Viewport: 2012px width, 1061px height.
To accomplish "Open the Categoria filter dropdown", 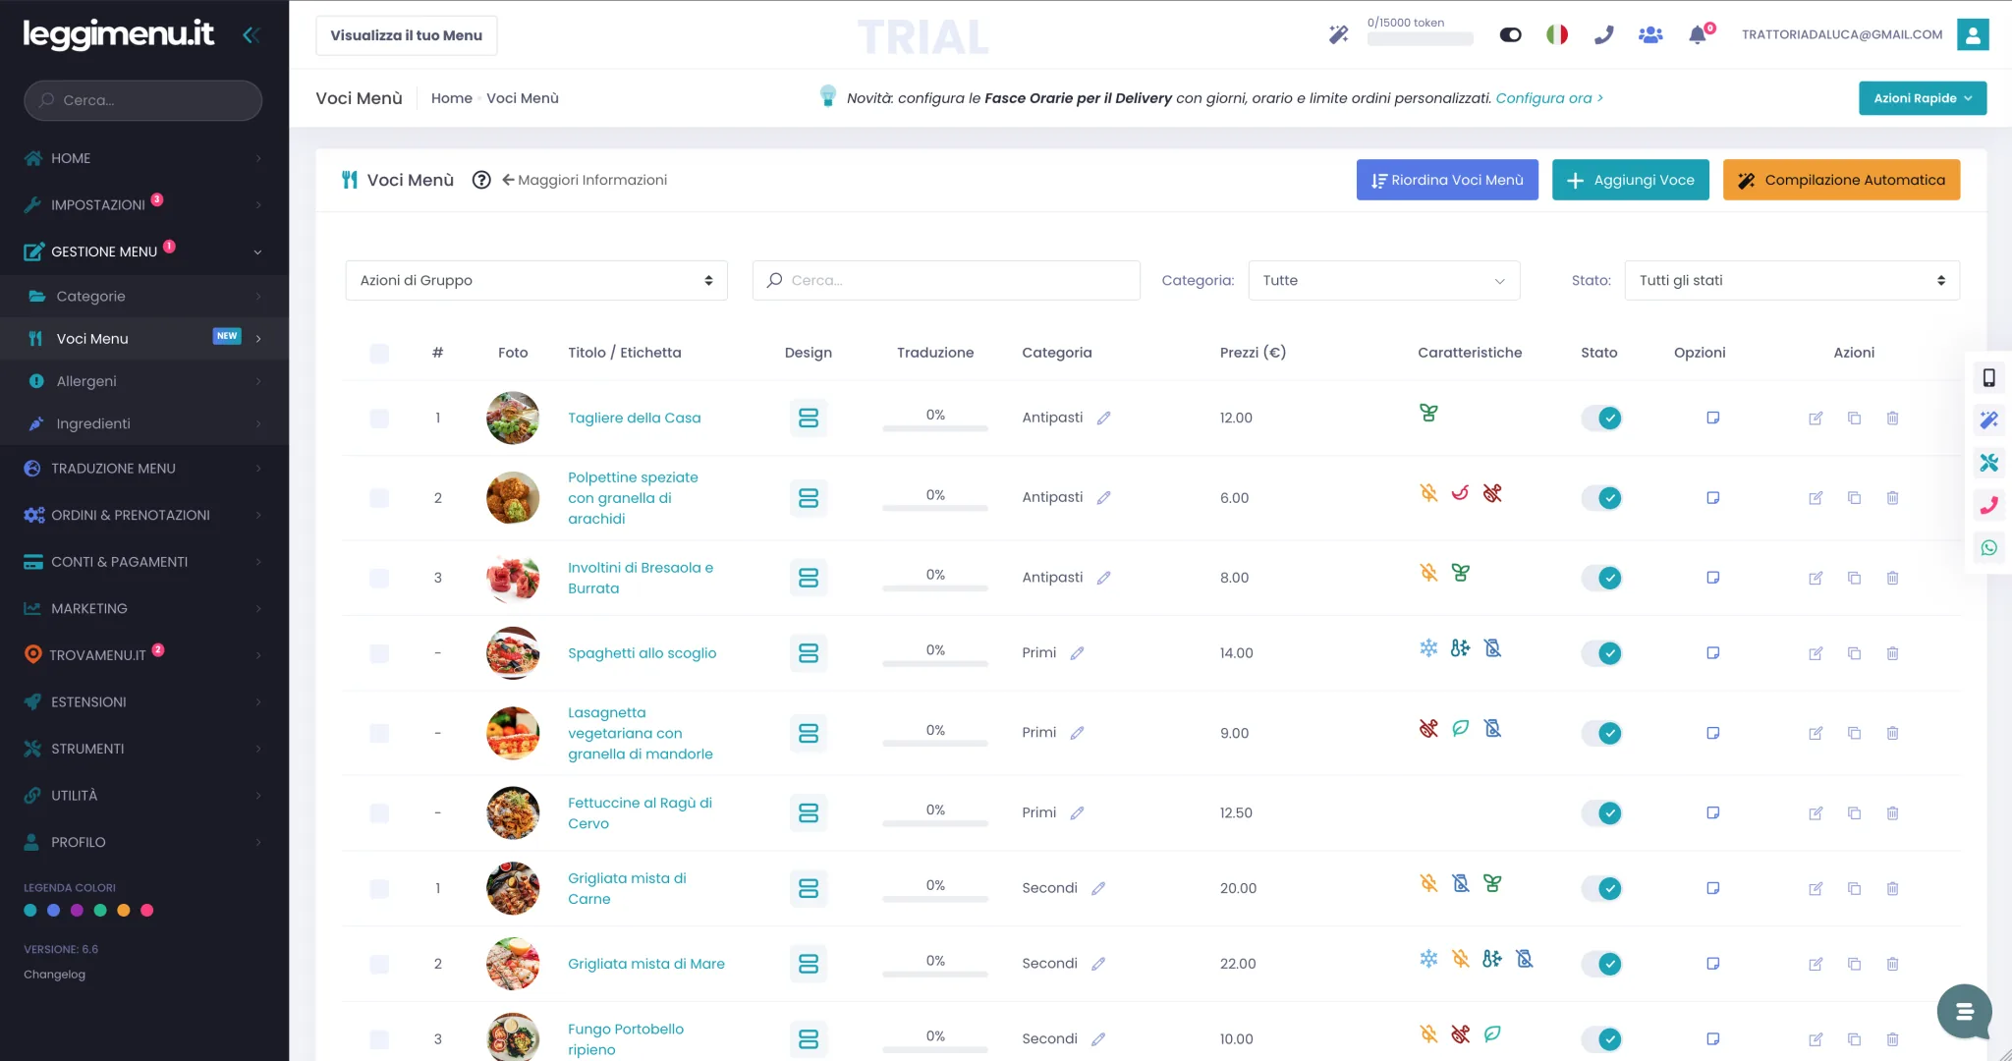I will pyautogui.click(x=1384, y=281).
